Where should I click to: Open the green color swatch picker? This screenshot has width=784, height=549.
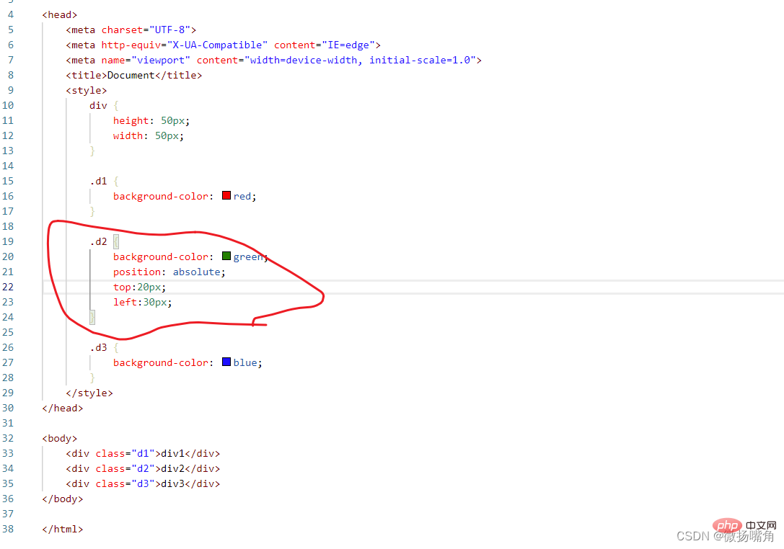[x=226, y=256]
